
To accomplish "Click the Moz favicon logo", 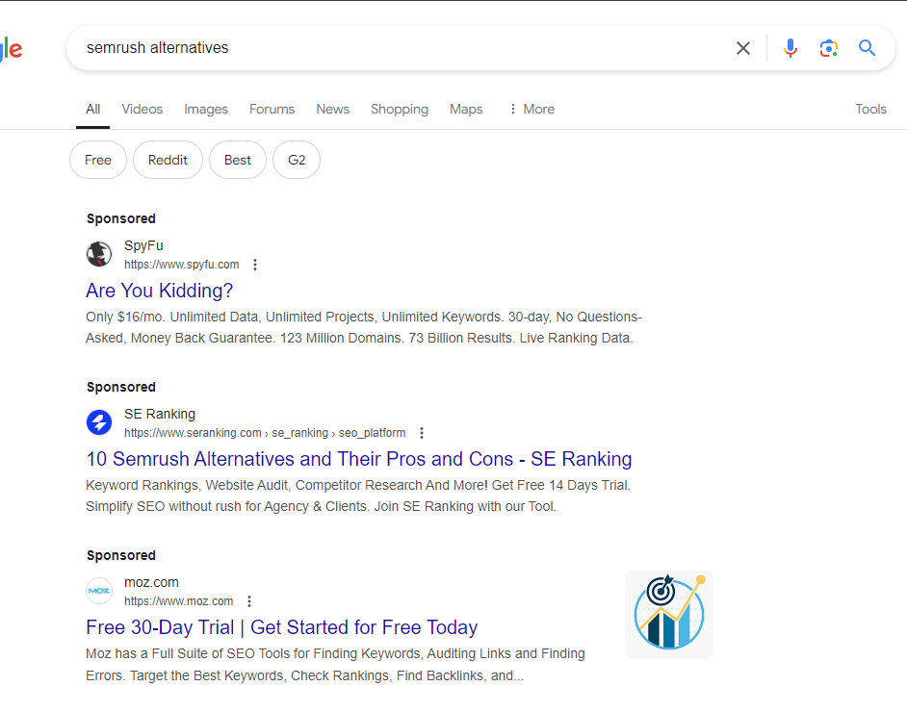I will click(99, 591).
